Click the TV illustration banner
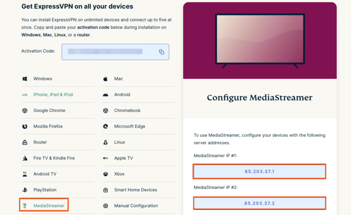This screenshot has height=215, width=351. click(x=260, y=41)
